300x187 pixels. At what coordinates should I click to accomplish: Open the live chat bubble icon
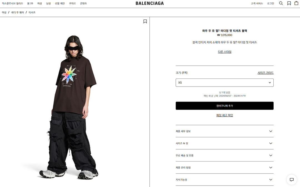pyautogui.click(x=292, y=180)
